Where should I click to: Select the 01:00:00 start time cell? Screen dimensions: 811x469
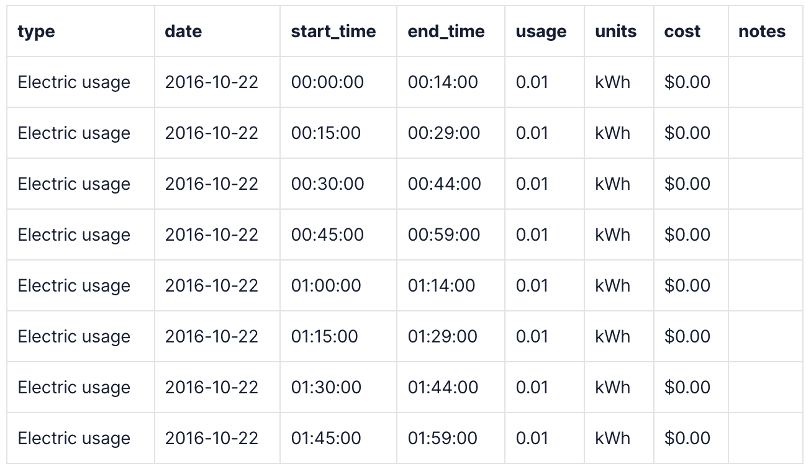[x=326, y=286]
